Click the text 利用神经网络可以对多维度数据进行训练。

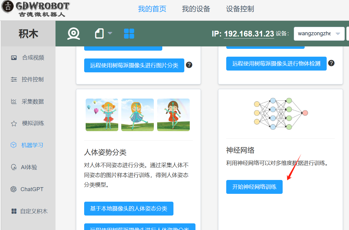(x=277, y=163)
